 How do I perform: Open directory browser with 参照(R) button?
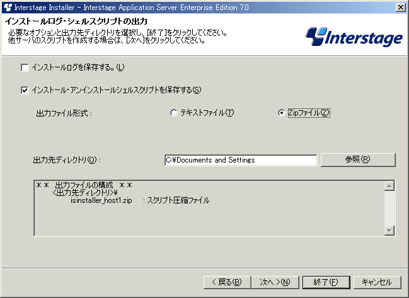(x=358, y=159)
